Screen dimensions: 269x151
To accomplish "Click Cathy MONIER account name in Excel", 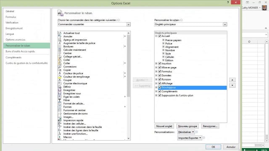I will tap(250, 8).
